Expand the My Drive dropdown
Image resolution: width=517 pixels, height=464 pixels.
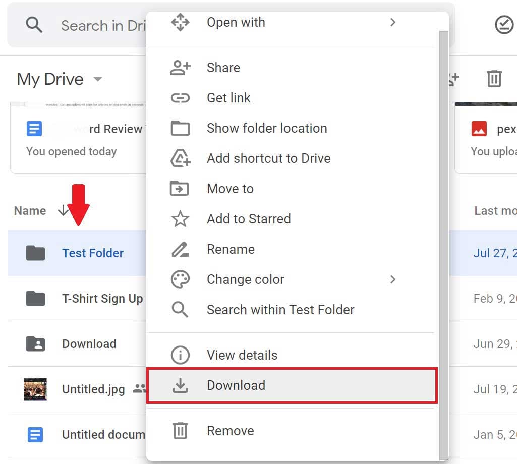pyautogui.click(x=98, y=79)
